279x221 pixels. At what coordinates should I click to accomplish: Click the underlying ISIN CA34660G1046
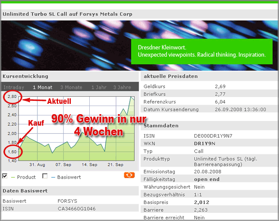tap(76, 209)
